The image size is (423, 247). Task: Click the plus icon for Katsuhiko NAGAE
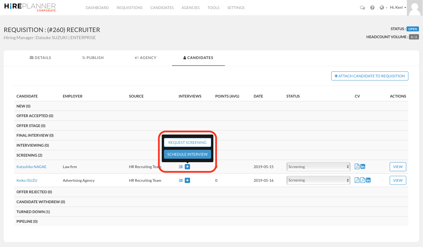coord(187,167)
